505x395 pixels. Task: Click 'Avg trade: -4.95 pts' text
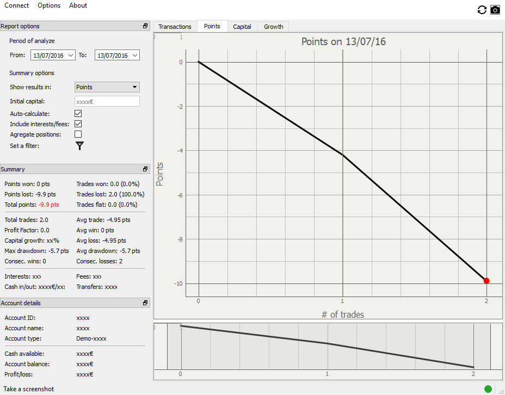[103, 220]
